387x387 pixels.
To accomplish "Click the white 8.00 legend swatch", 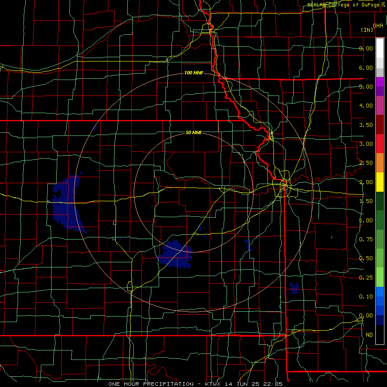I will point(380,48).
